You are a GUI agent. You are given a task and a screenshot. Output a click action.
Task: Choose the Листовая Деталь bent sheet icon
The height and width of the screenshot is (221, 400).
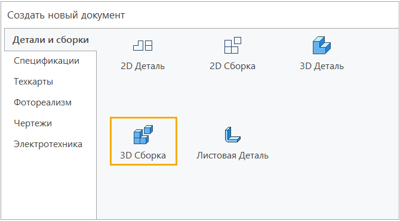tap(232, 135)
